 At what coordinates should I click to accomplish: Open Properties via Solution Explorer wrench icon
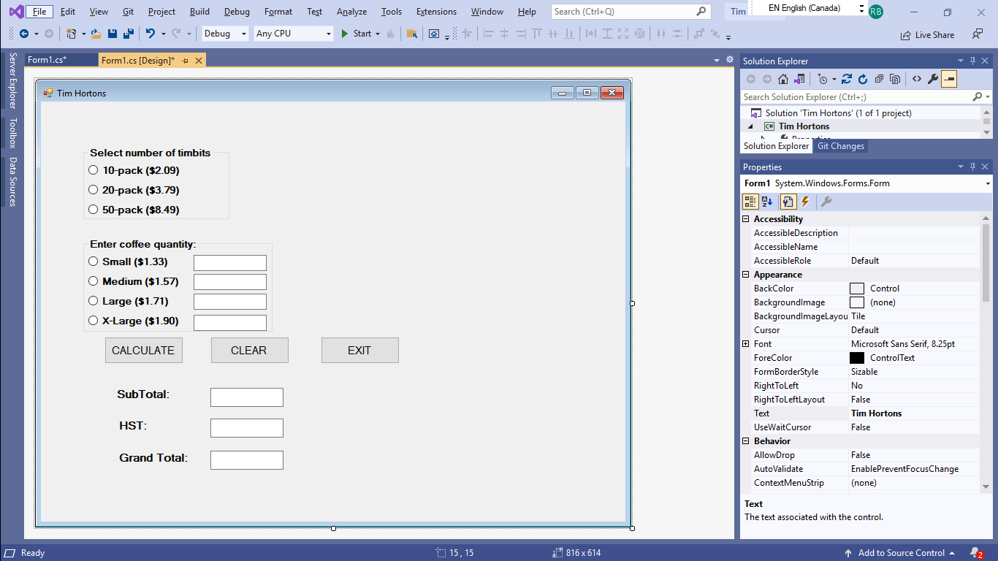point(933,79)
